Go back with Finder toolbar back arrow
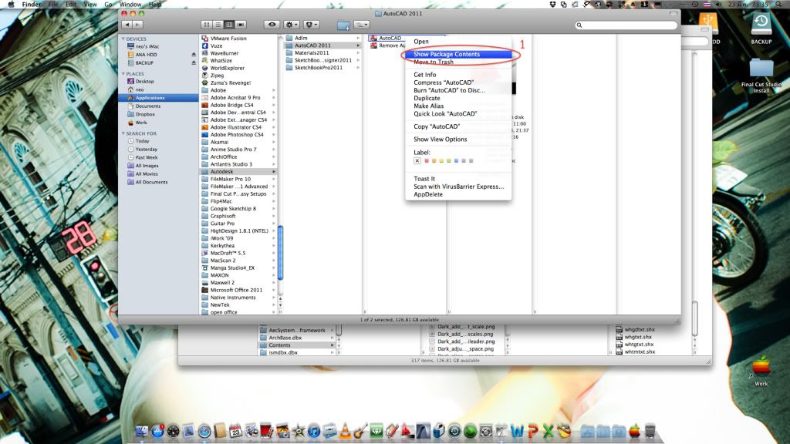 coord(127,25)
